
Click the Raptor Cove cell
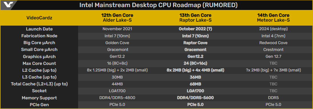point(196,43)
